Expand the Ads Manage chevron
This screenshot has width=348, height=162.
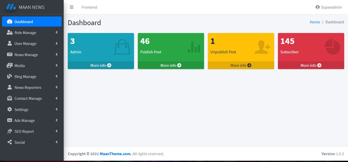57,120
